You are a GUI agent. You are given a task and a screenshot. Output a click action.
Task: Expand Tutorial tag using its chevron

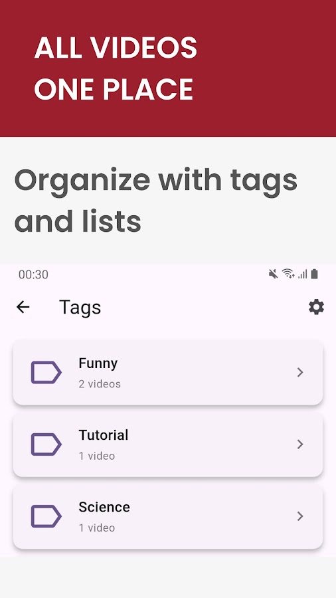[x=300, y=445]
